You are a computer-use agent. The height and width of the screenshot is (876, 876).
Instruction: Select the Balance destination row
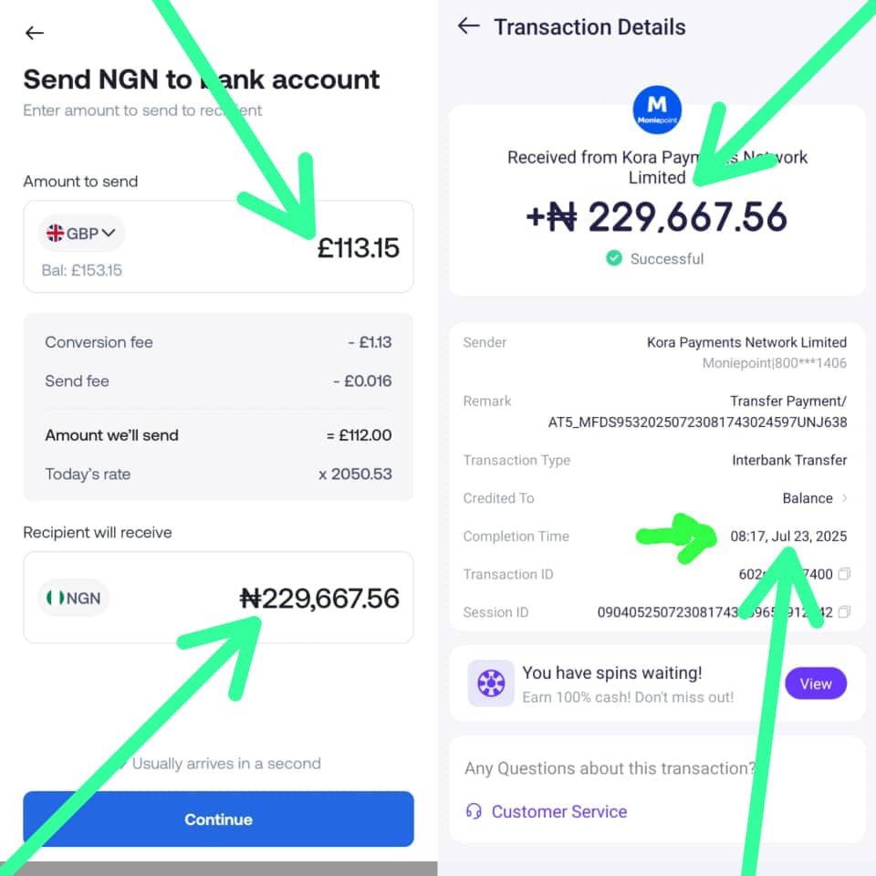pos(655,498)
